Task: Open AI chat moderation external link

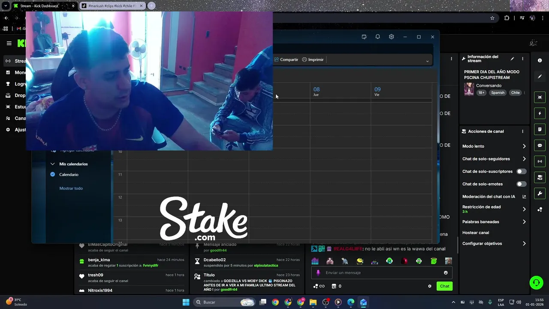Action: point(524,197)
